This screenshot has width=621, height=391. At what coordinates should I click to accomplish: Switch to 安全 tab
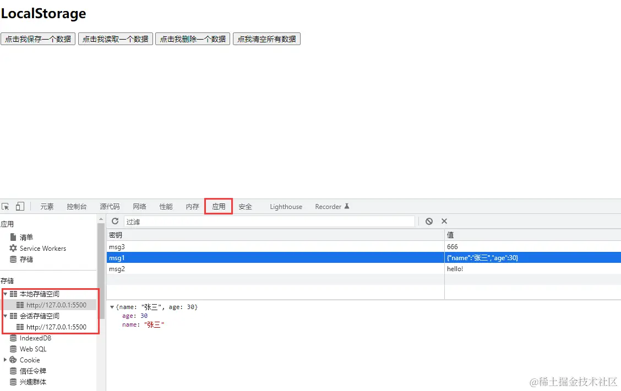(245, 207)
